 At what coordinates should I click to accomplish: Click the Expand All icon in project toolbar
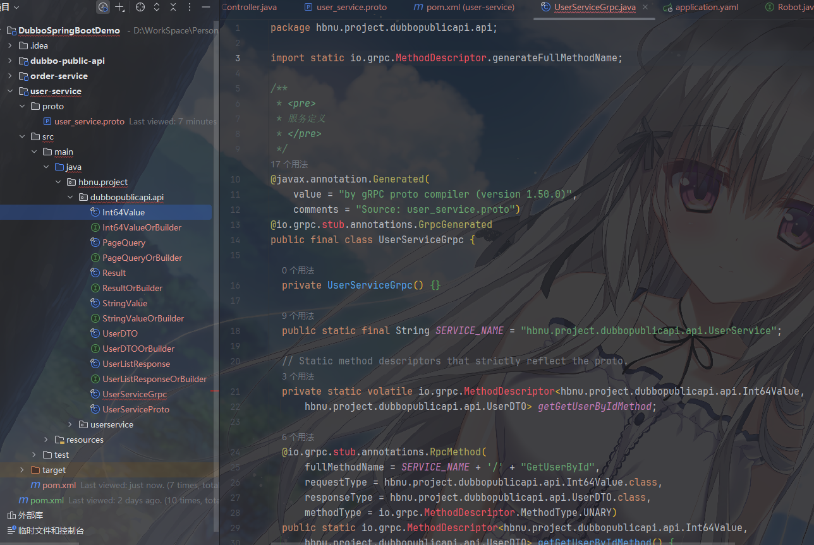[x=157, y=8]
